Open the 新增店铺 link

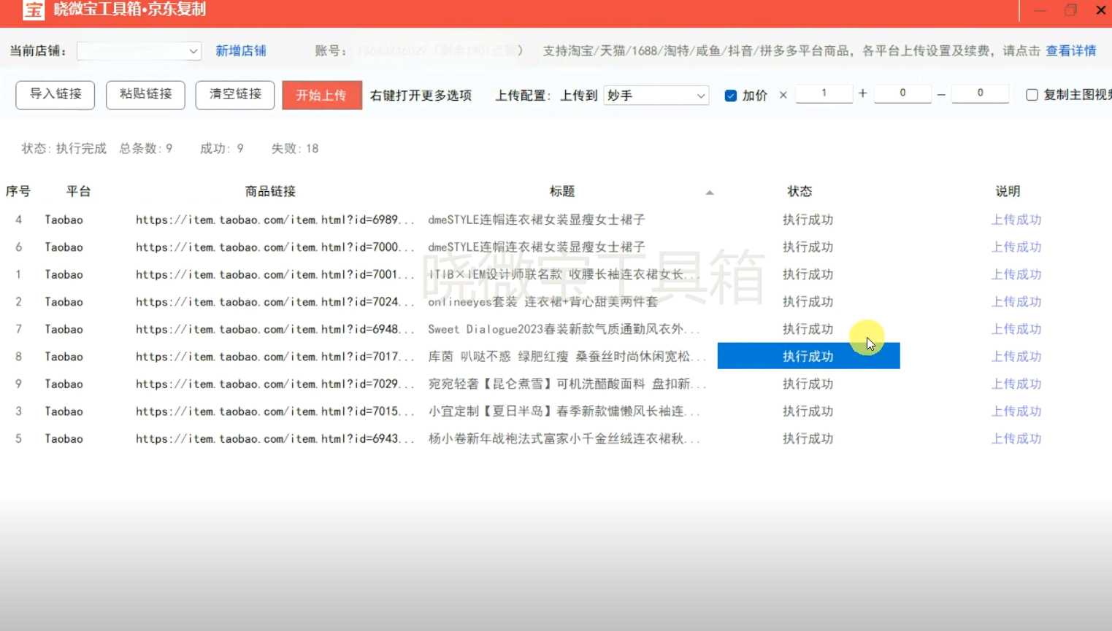(x=241, y=50)
